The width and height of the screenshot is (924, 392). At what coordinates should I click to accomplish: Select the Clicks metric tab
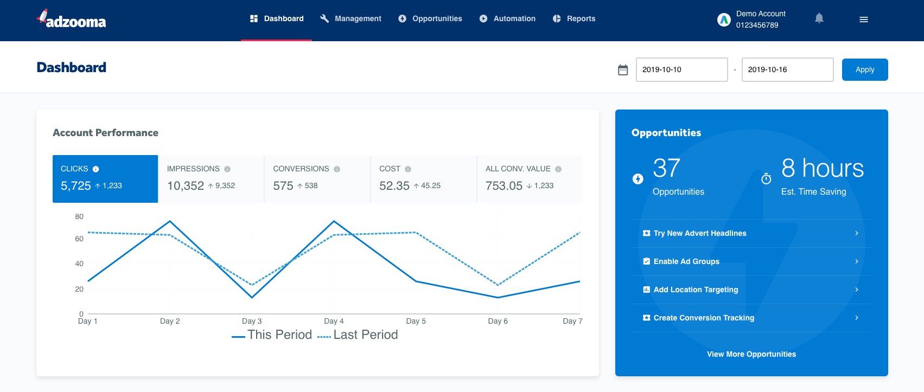[105, 179]
